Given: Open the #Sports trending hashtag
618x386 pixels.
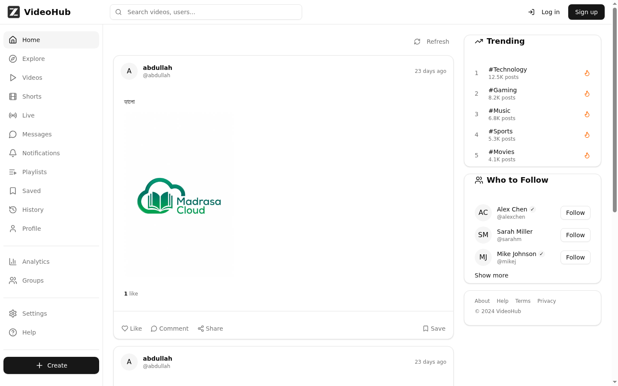Looking at the screenshot, I should [500, 131].
